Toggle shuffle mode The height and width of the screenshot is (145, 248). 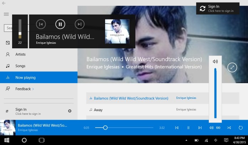point(229,128)
